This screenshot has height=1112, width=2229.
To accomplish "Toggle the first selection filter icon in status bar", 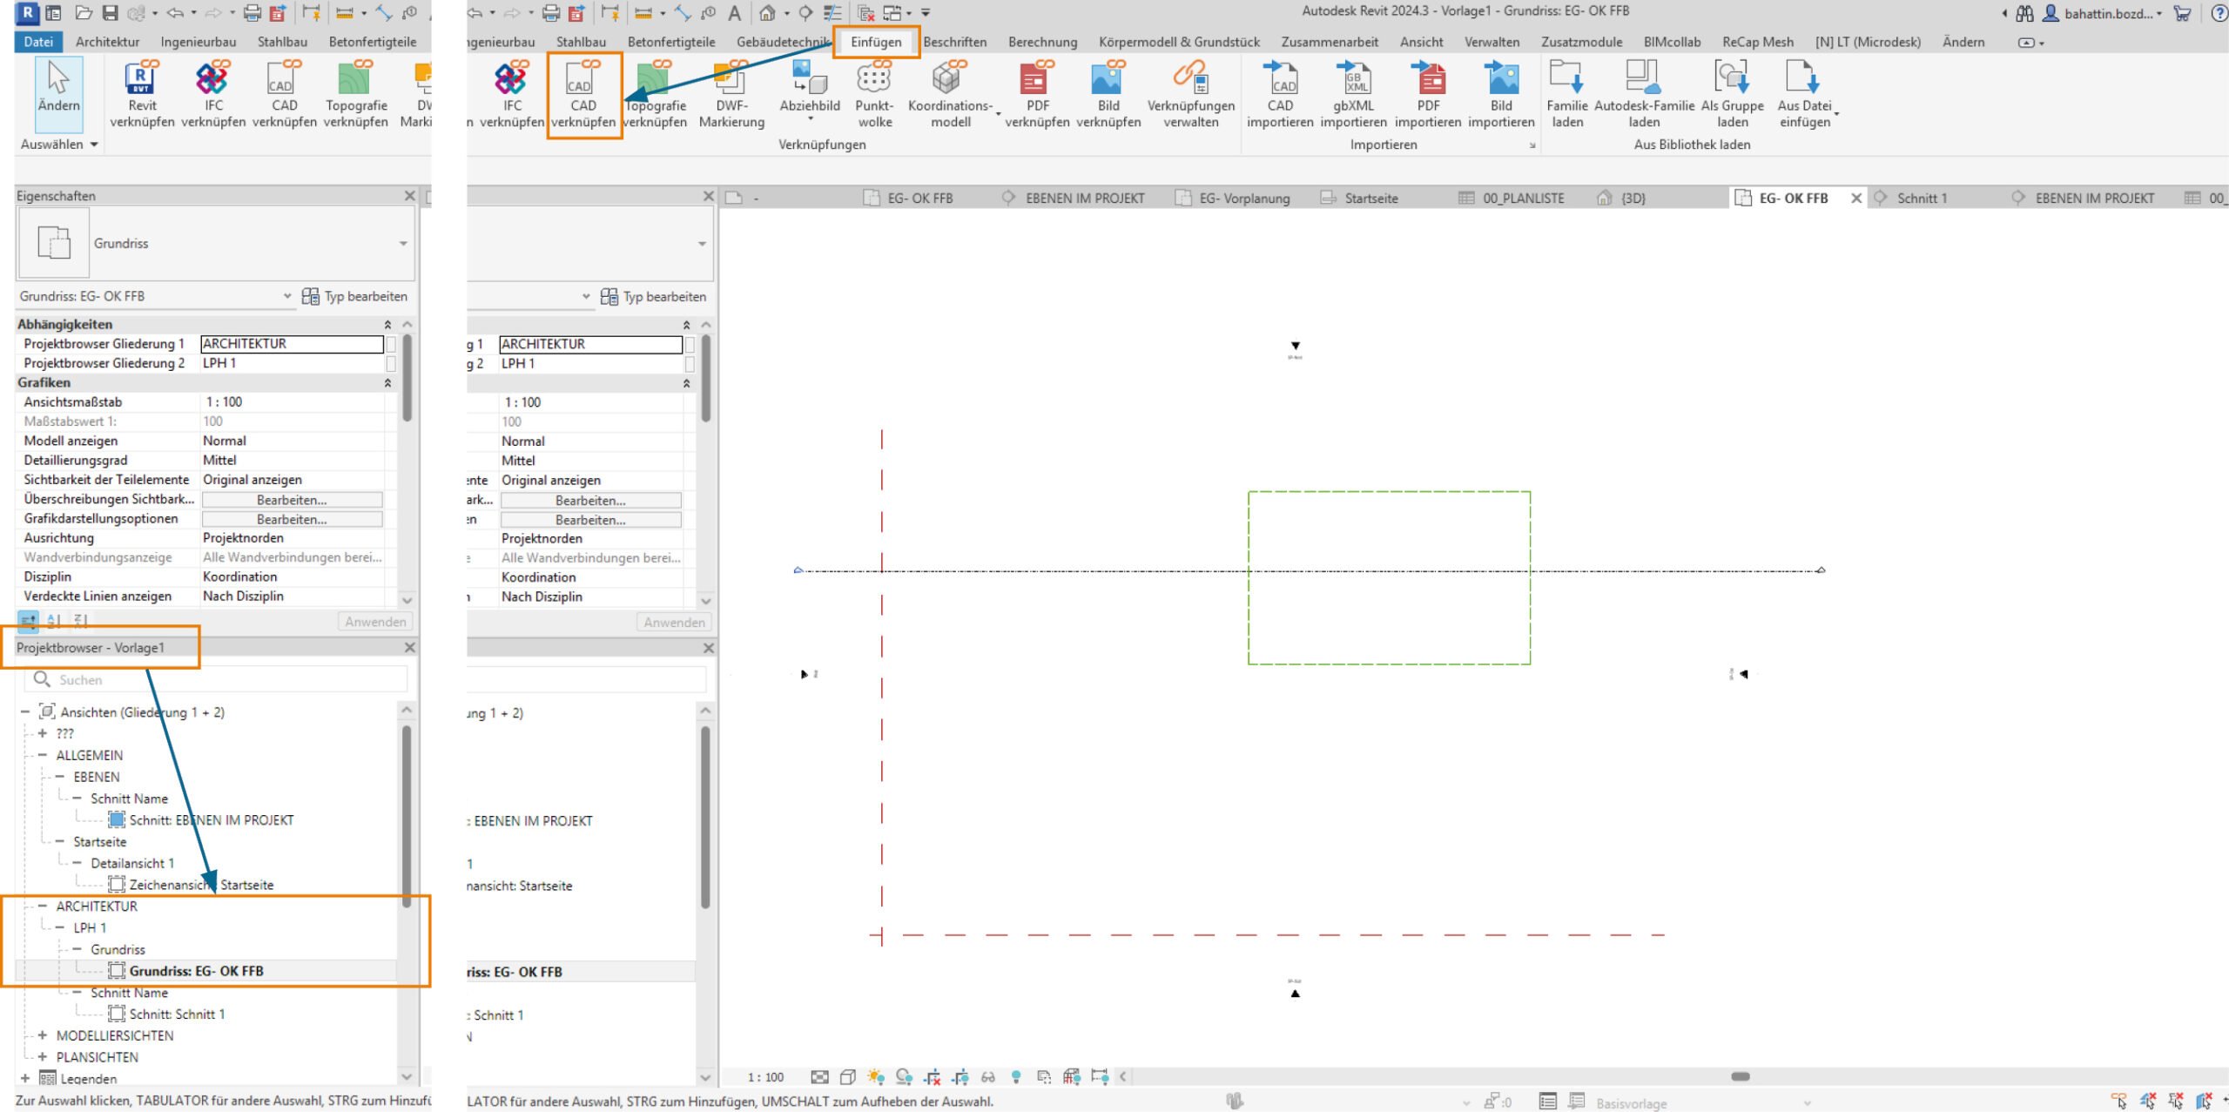I will [x=2118, y=1101].
